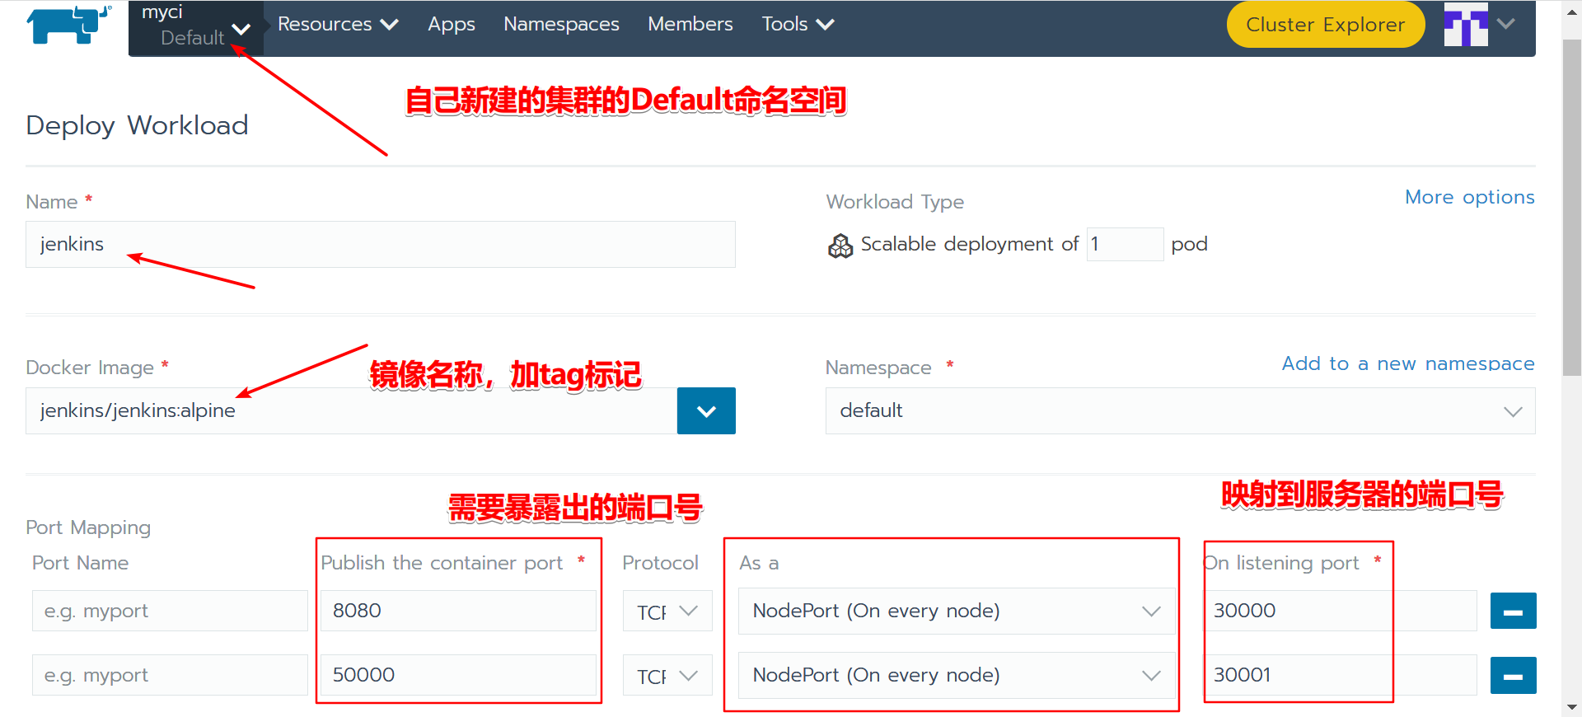Open NodePort dropdown for port 8080 row
Image resolution: width=1582 pixels, height=717 pixels.
(957, 611)
